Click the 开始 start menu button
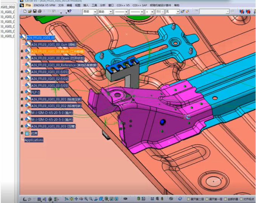The height and width of the screenshot is (203, 256). (28, 6)
